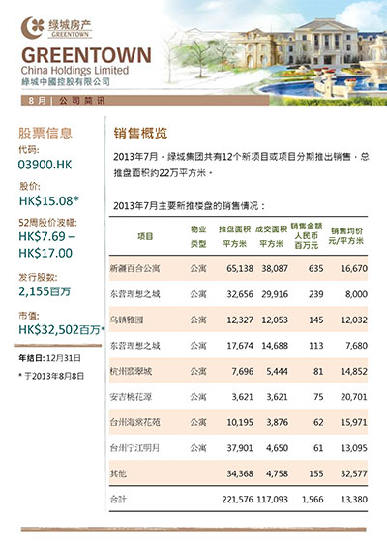Viewport: 387px width, 548px height.
Task: Select sales amount "635"
Action: coord(316,268)
